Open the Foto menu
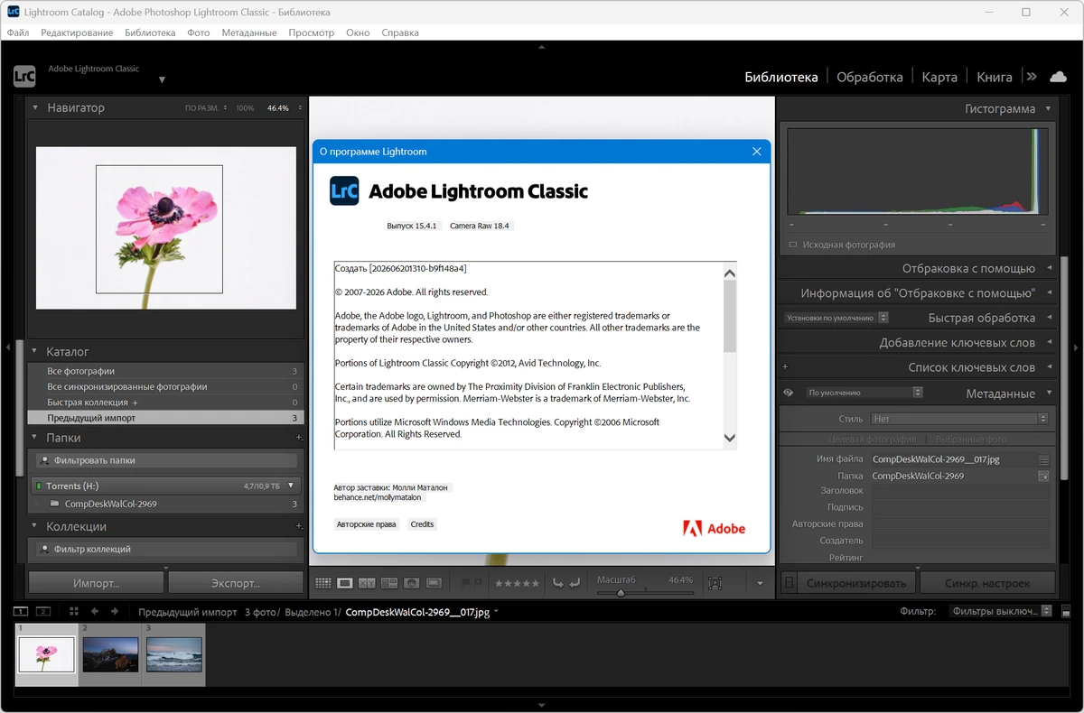 (x=198, y=32)
